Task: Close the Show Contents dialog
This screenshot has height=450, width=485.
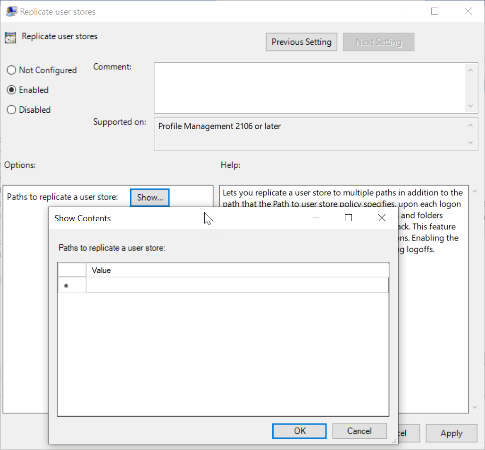Action: click(382, 218)
